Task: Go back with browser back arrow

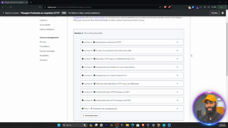Action: [3, 7]
